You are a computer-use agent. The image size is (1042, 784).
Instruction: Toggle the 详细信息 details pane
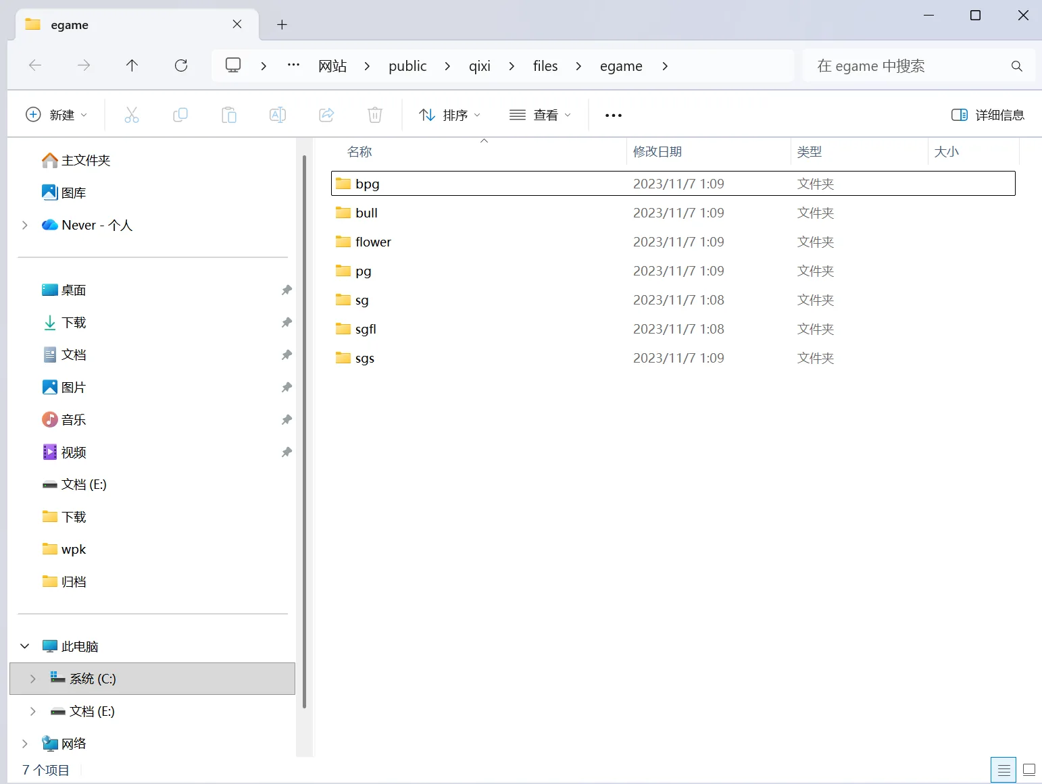point(988,115)
